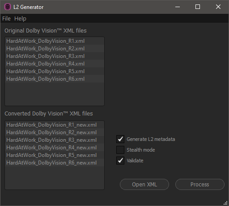Click the Process button
229x206 pixels.
pyautogui.click(x=200, y=185)
